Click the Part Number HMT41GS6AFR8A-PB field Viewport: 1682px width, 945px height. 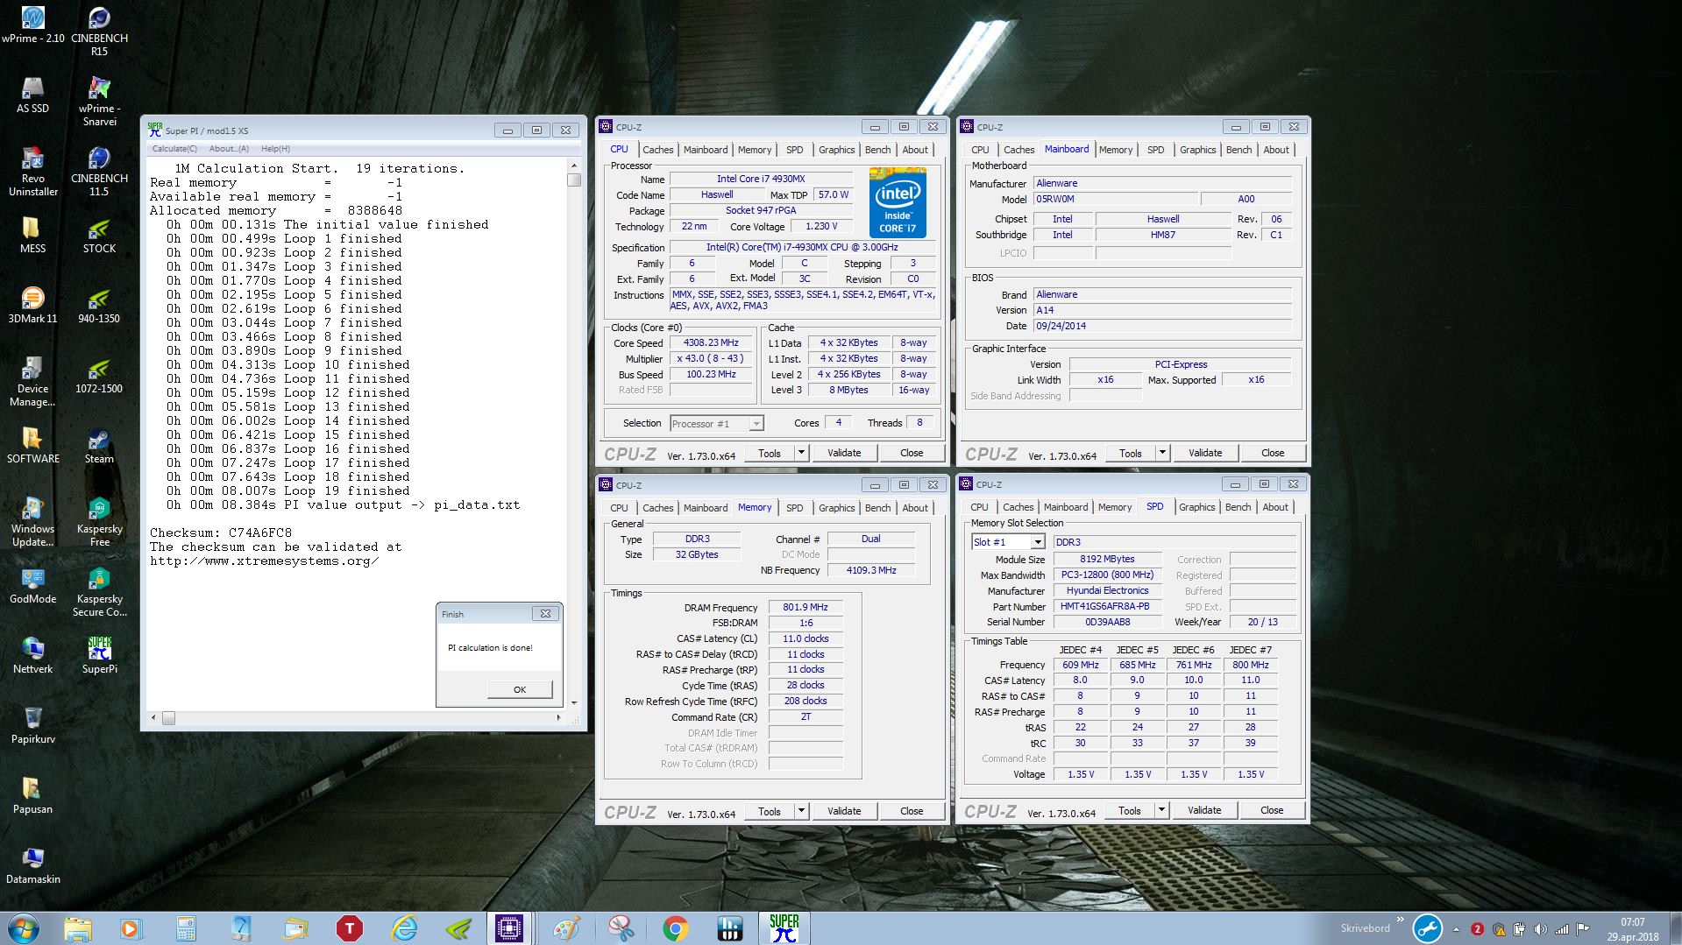point(1107,606)
